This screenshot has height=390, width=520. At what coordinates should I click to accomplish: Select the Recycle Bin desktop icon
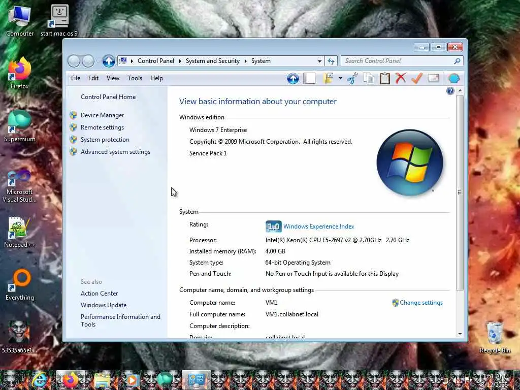coord(495,337)
